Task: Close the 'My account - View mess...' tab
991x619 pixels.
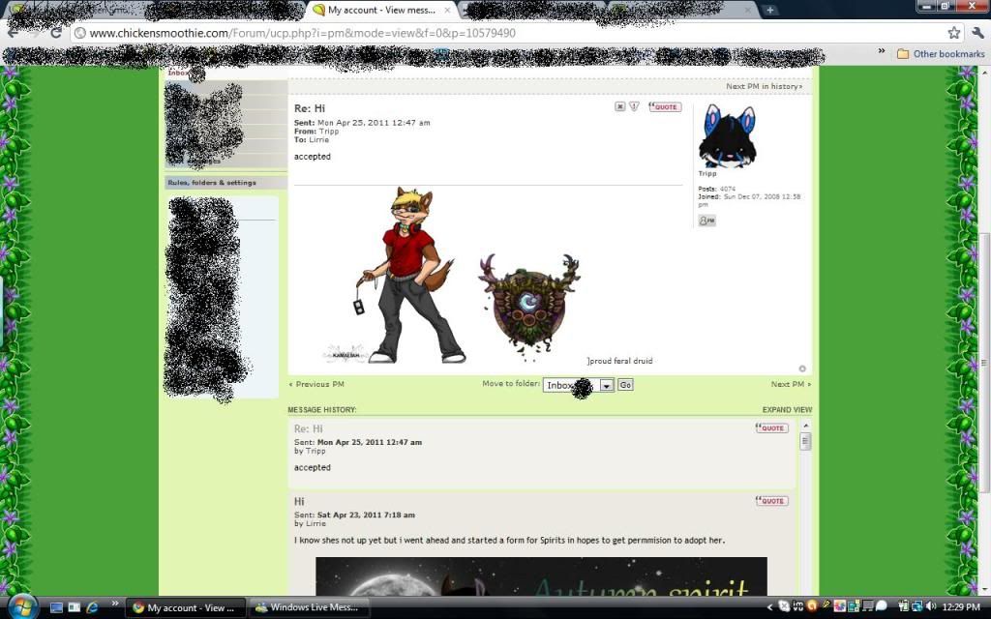Action: click(447, 10)
